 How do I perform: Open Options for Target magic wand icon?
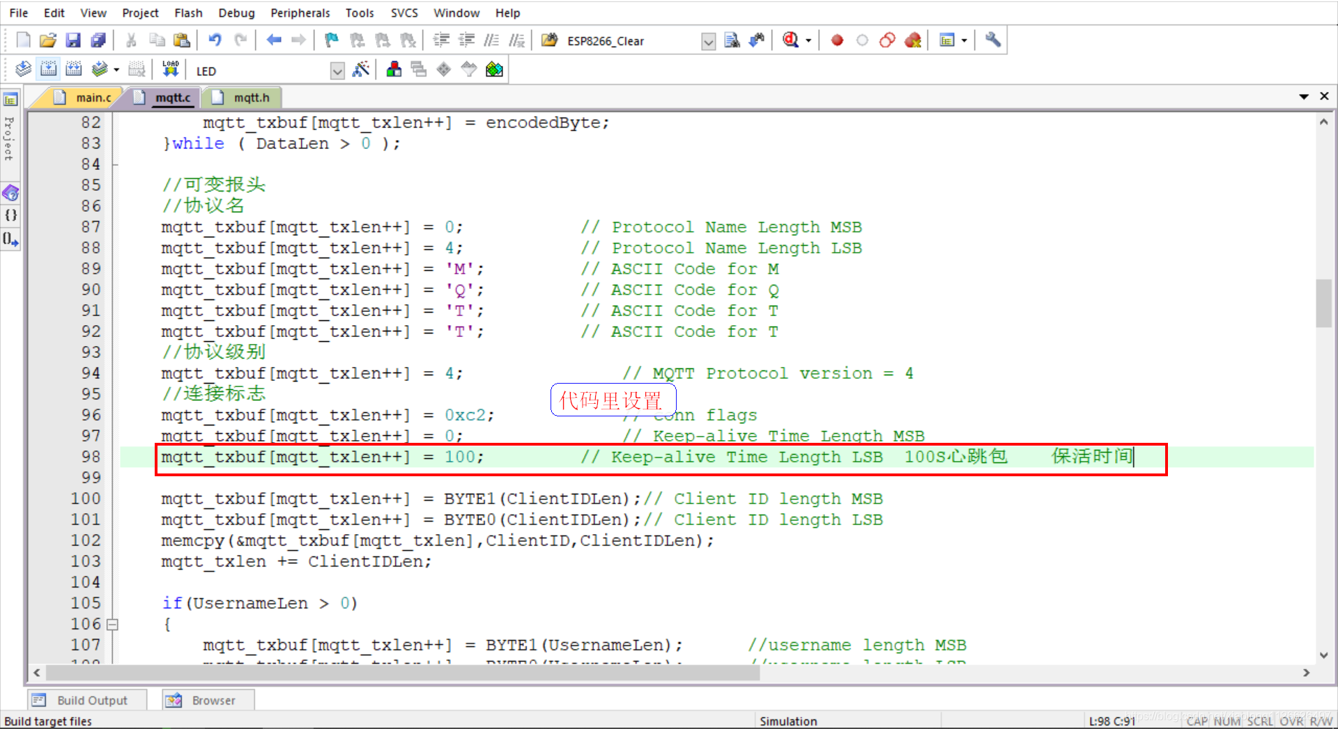click(x=361, y=69)
